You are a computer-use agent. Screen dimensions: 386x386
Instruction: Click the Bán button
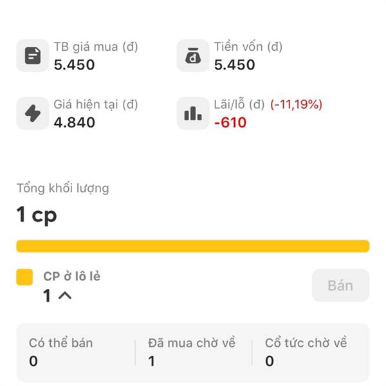pos(340,285)
